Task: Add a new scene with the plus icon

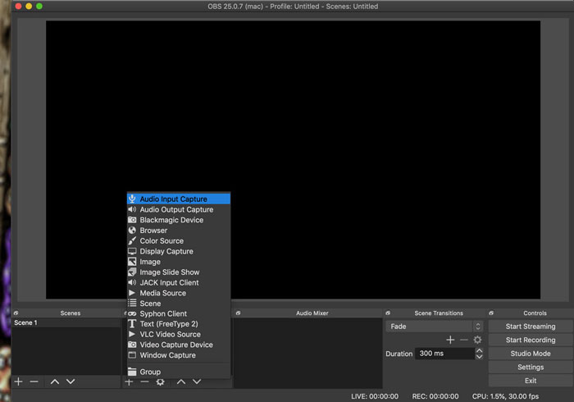Action: [x=19, y=381]
